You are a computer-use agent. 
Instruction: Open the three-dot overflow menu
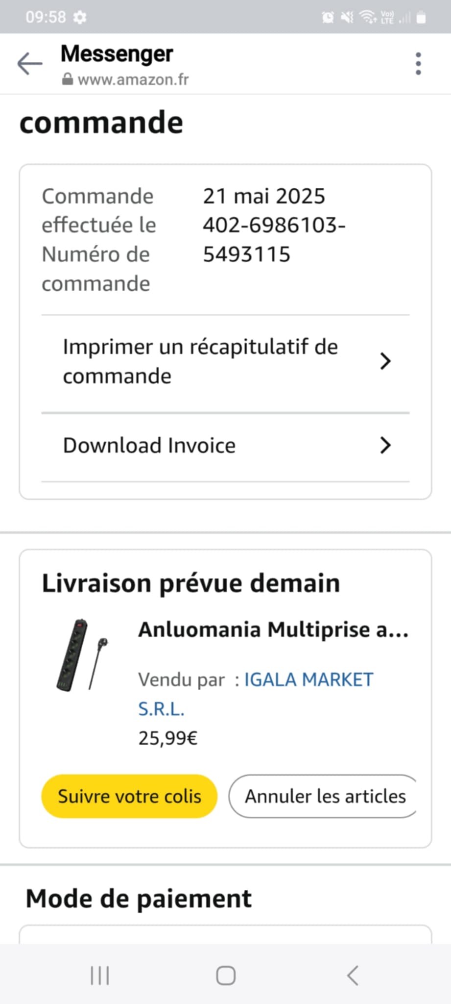[418, 64]
